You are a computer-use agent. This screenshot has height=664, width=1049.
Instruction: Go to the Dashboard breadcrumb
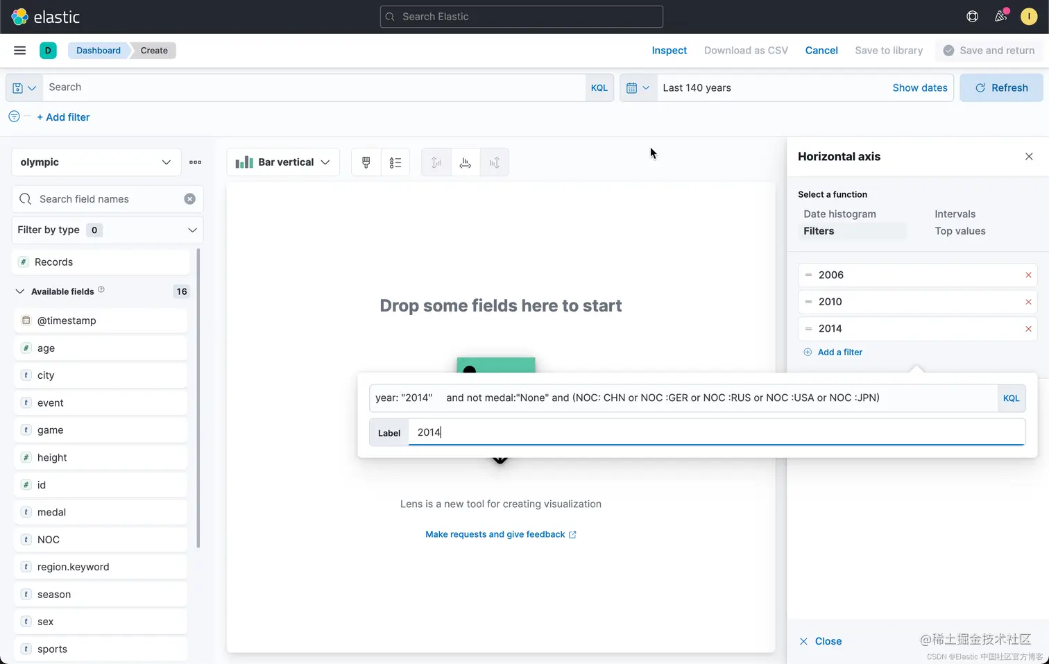click(99, 50)
